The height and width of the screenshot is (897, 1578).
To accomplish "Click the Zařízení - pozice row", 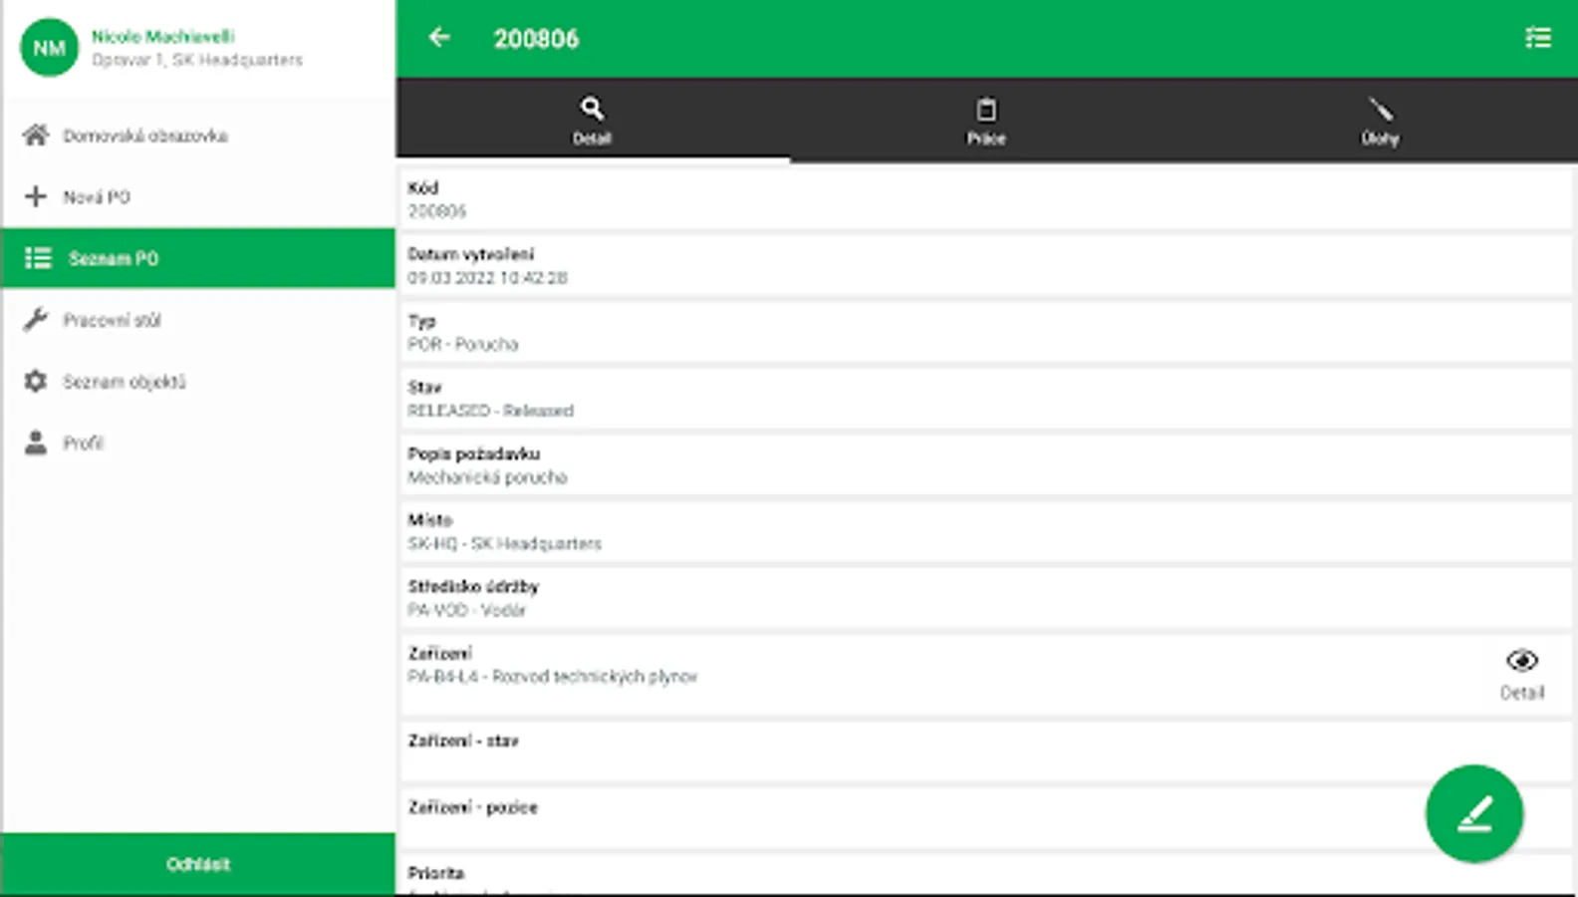I will 985,818.
